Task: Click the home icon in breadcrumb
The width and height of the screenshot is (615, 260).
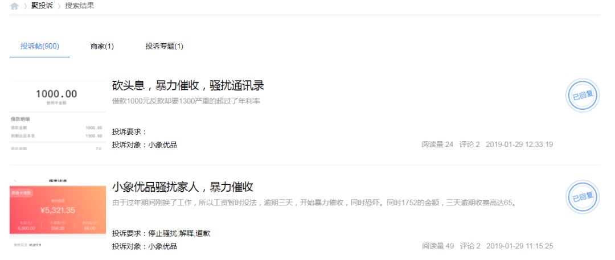Action: click(x=14, y=6)
